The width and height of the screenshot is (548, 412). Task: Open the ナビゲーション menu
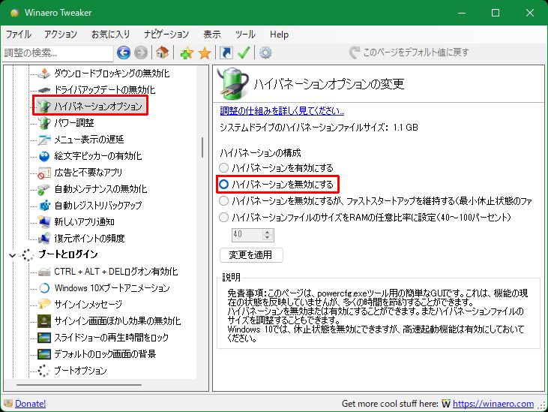pos(166,35)
